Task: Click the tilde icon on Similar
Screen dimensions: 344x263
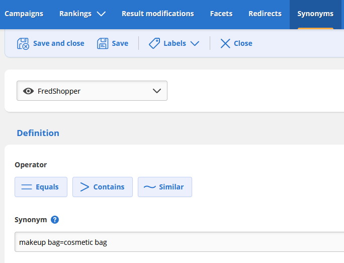Action: (149, 187)
